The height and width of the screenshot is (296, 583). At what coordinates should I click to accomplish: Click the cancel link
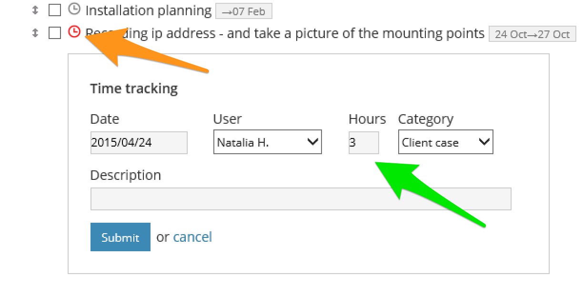point(192,237)
